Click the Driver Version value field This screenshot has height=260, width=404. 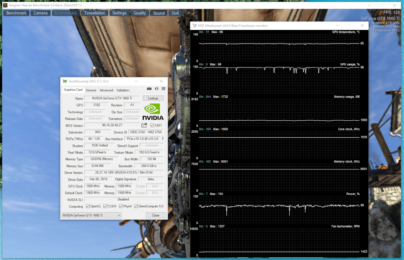124,173
